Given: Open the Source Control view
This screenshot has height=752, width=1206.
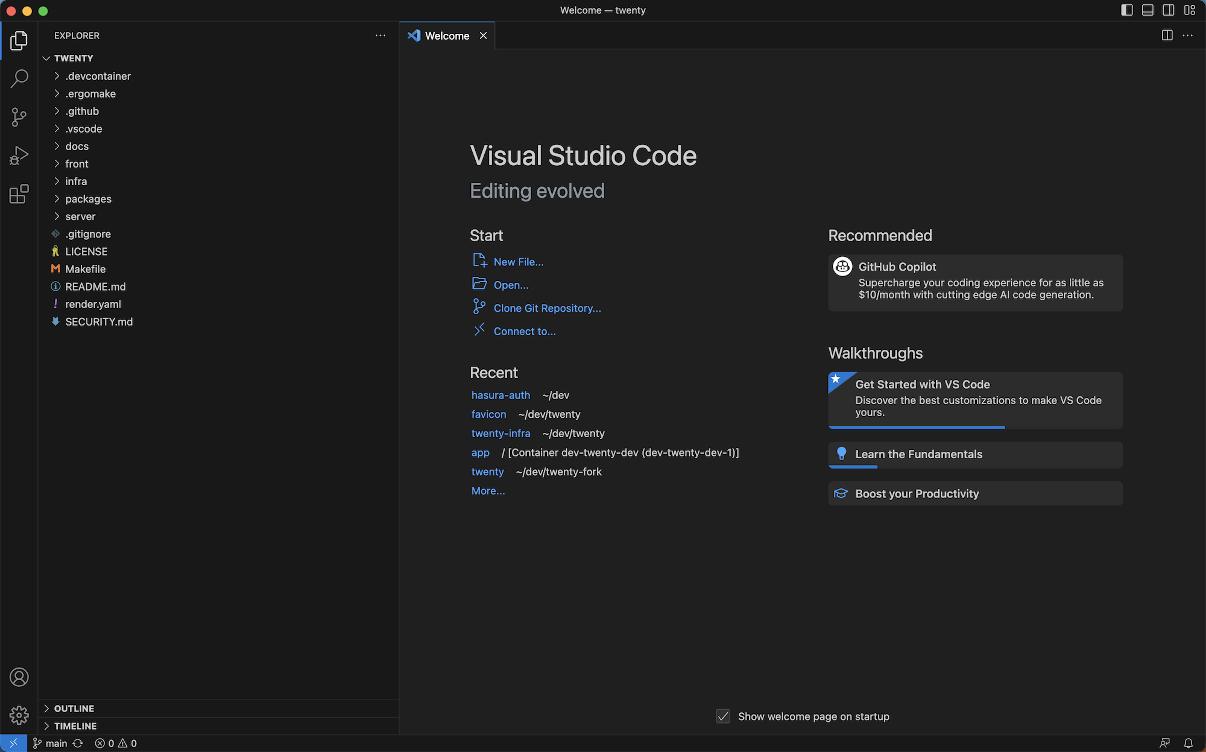Looking at the screenshot, I should pos(19,117).
